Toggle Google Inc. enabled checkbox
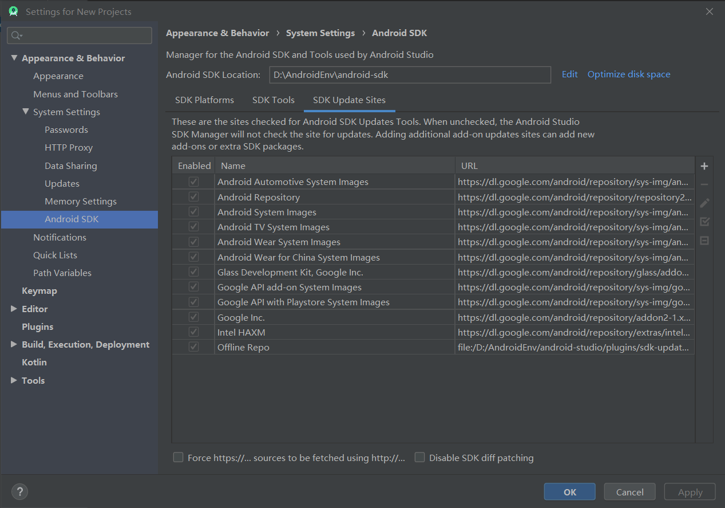This screenshot has height=508, width=725. pyautogui.click(x=193, y=317)
